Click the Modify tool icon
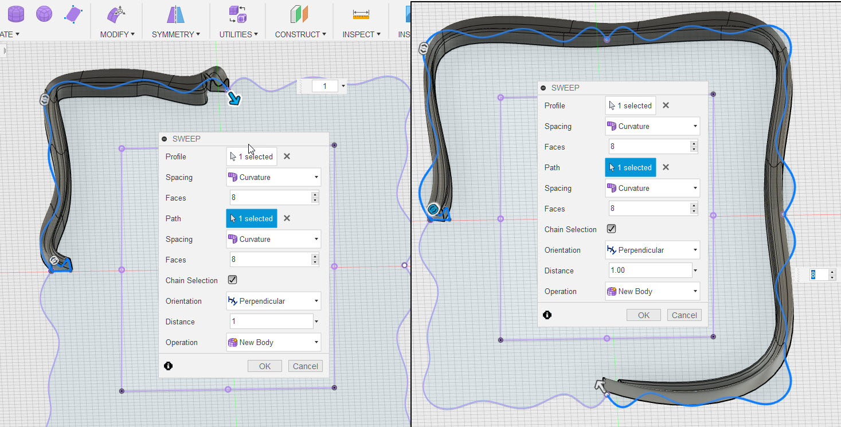Screen dimensions: 841x427 pyautogui.click(x=117, y=15)
